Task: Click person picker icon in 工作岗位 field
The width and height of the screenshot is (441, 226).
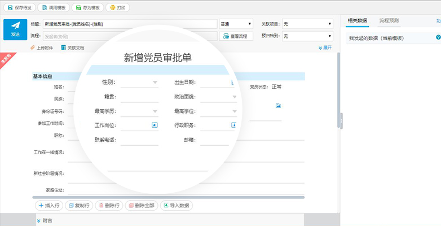Action: pyautogui.click(x=155, y=124)
